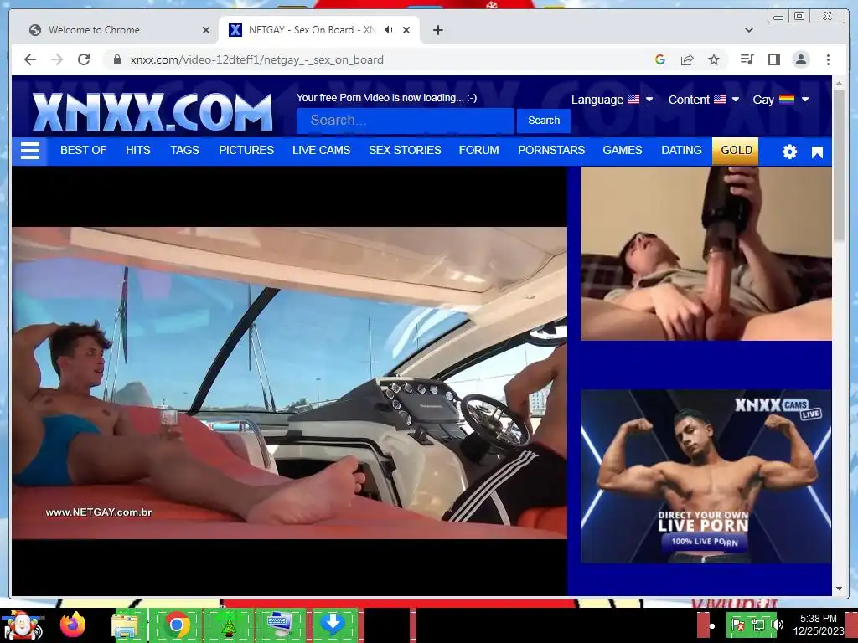Click the browser forward arrow
The height and width of the screenshot is (643, 858).
(57, 59)
